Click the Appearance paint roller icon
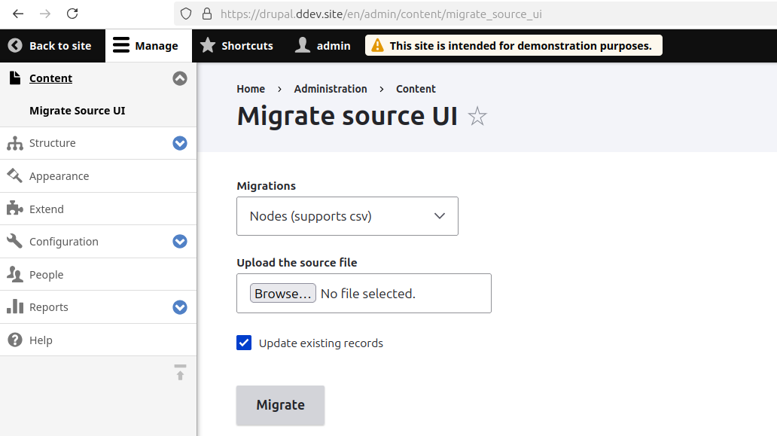This screenshot has height=436, width=777. coord(14,175)
